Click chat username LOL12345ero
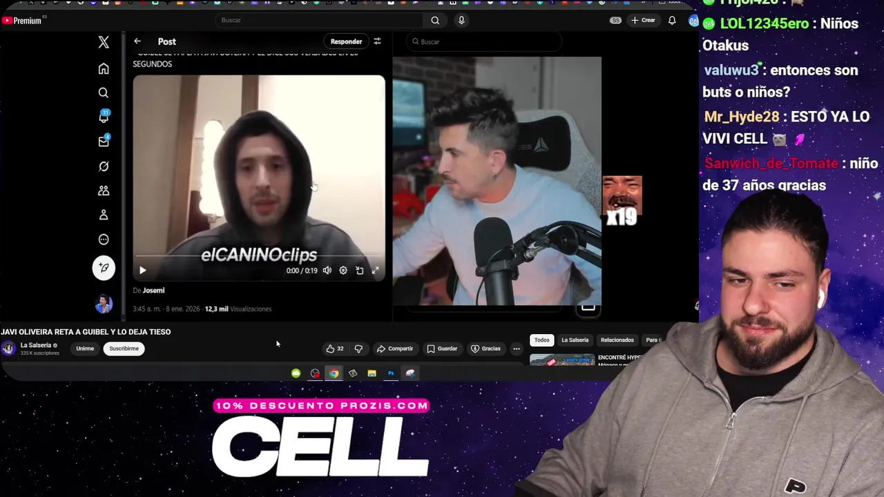The image size is (884, 497). 765,23
